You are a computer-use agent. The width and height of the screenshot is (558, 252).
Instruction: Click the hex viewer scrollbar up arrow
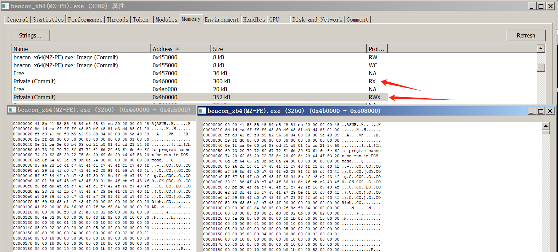click(x=545, y=126)
